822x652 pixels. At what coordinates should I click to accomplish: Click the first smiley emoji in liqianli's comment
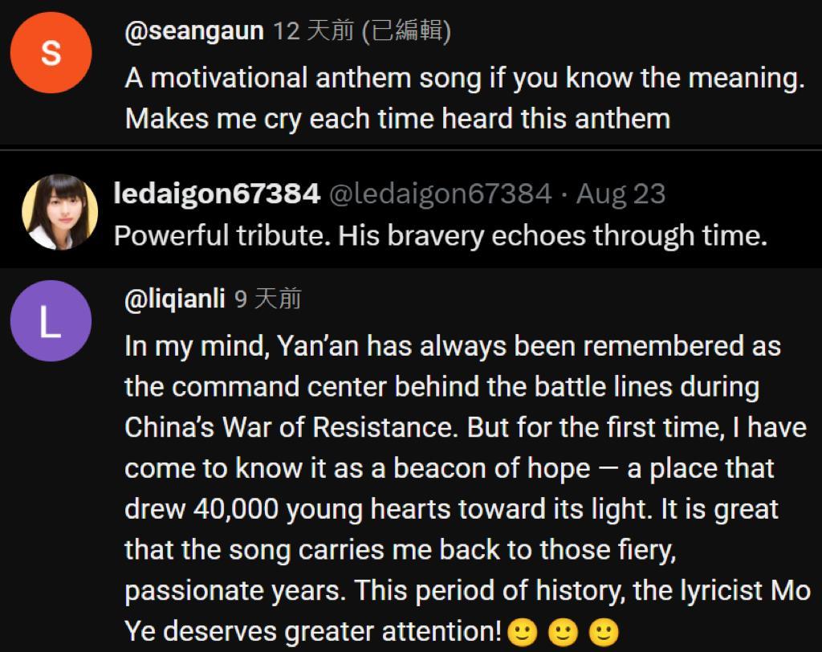[523, 633]
